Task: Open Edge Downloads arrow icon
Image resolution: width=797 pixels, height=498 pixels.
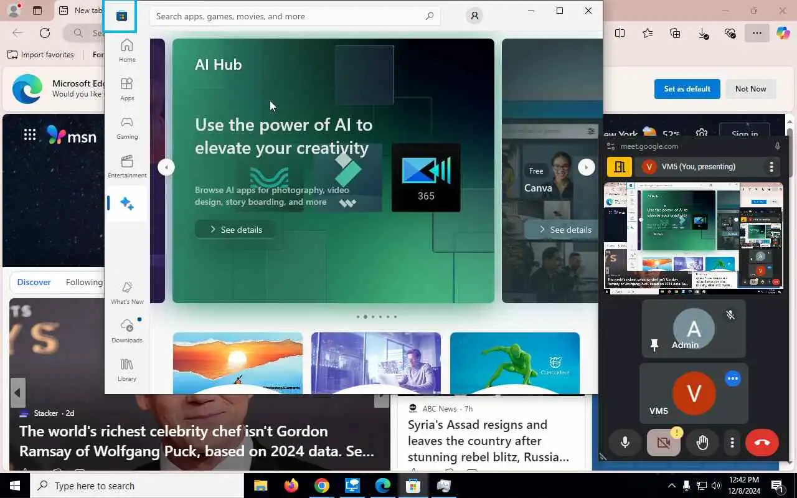Action: [703, 34]
